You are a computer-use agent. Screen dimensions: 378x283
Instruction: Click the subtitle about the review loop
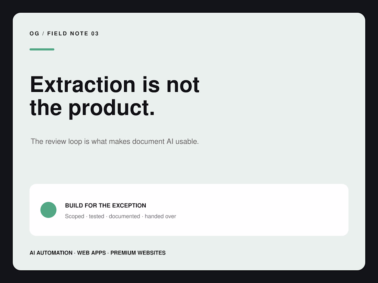pos(114,141)
